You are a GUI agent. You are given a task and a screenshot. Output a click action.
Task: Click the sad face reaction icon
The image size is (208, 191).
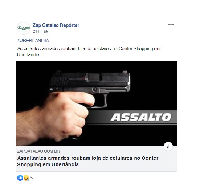coord(26,178)
